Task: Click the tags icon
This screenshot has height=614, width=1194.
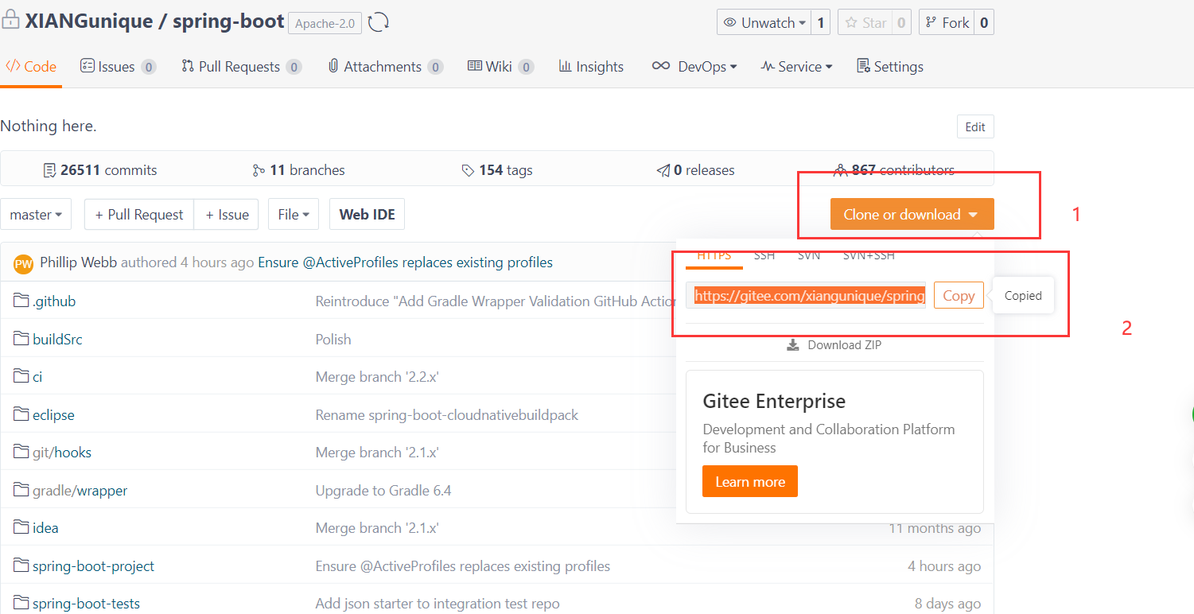Action: pos(468,170)
